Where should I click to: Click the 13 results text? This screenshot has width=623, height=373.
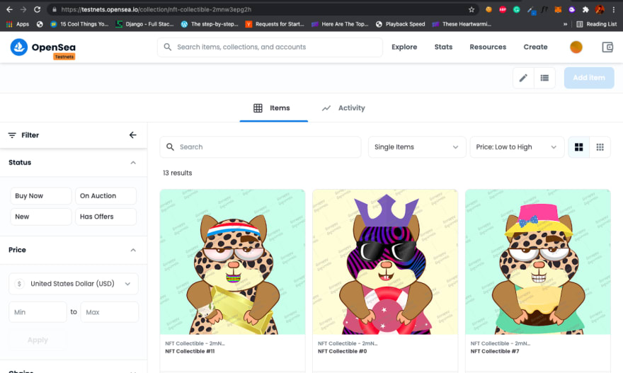pos(177,173)
